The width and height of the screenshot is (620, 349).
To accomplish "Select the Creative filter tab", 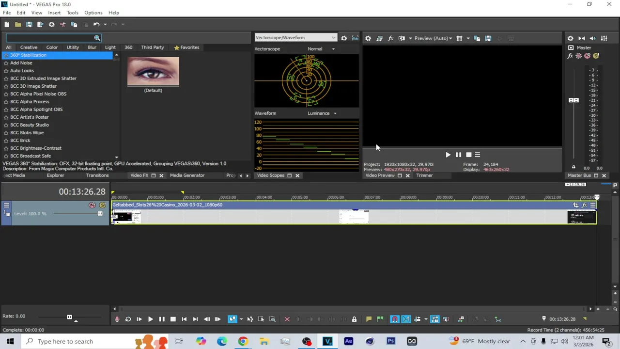I will (x=29, y=48).
